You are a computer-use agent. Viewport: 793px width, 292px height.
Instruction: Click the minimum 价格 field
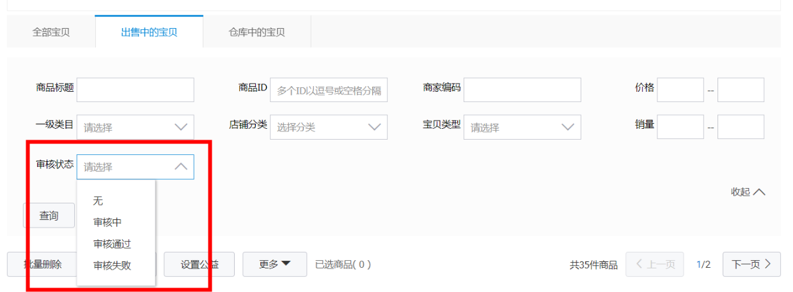coord(680,90)
